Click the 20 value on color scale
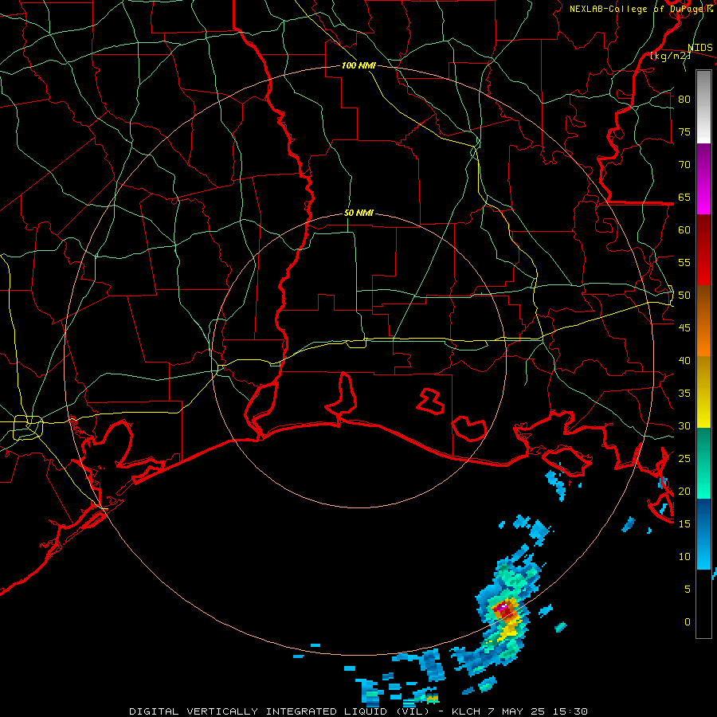 [x=684, y=492]
